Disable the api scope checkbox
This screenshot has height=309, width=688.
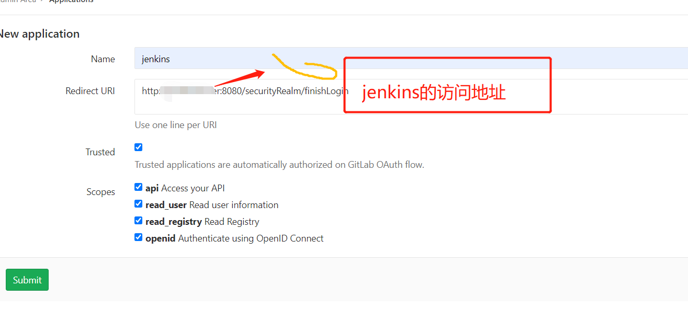[x=138, y=187]
